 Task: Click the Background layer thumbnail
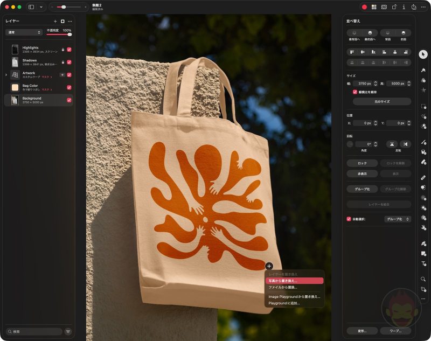pyautogui.click(x=14, y=100)
